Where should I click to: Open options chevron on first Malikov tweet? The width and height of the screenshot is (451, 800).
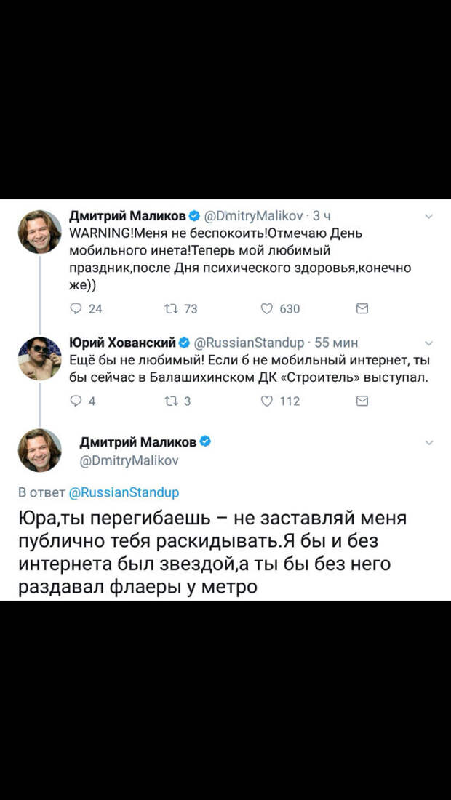(x=429, y=217)
